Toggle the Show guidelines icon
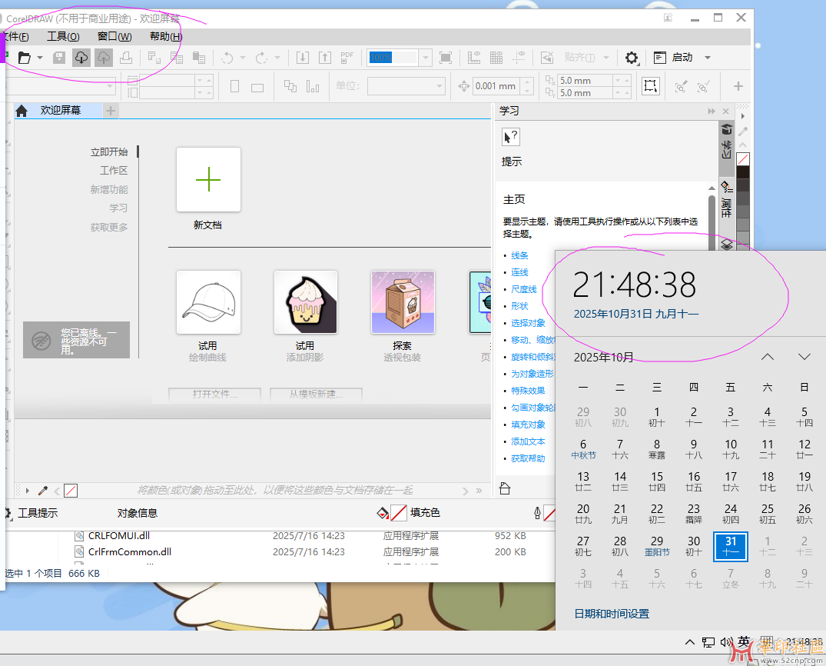 pos(519,58)
